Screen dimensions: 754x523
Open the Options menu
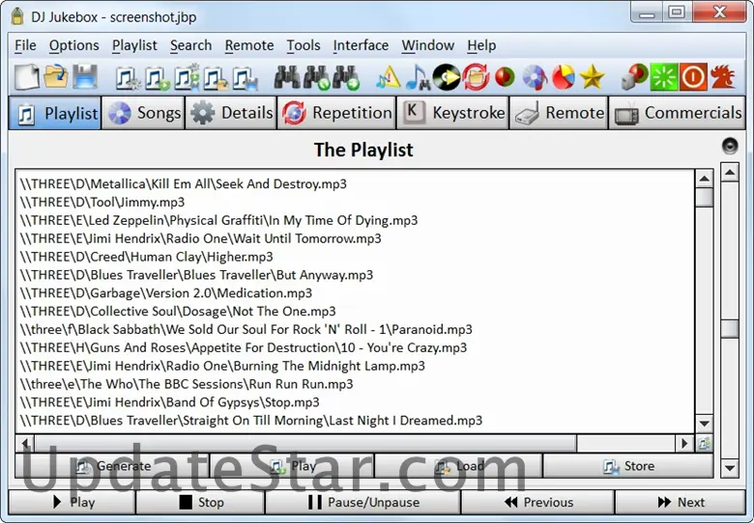click(74, 45)
